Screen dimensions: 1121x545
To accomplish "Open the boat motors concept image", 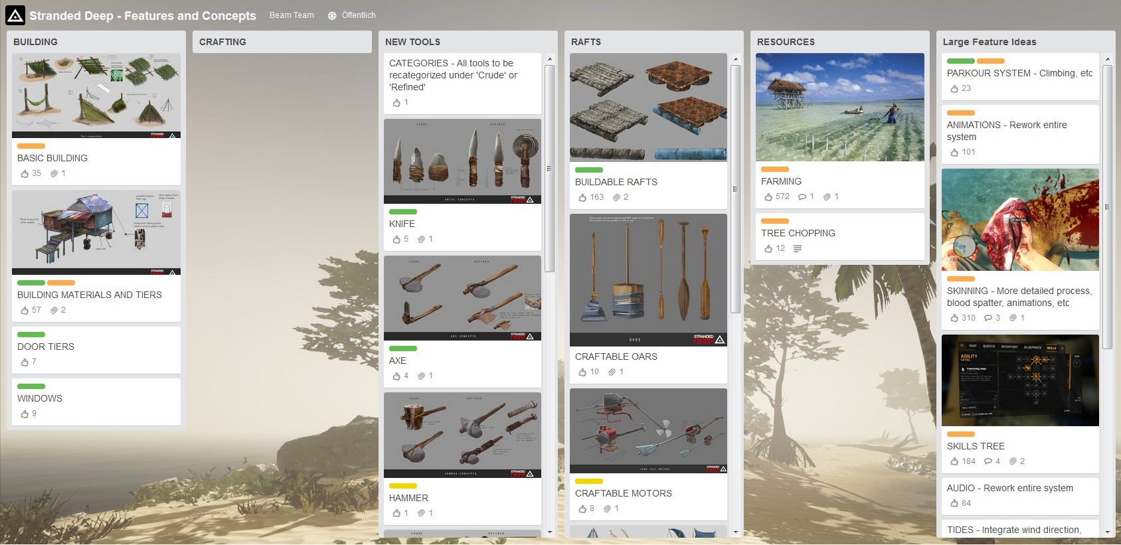I will pyautogui.click(x=648, y=431).
